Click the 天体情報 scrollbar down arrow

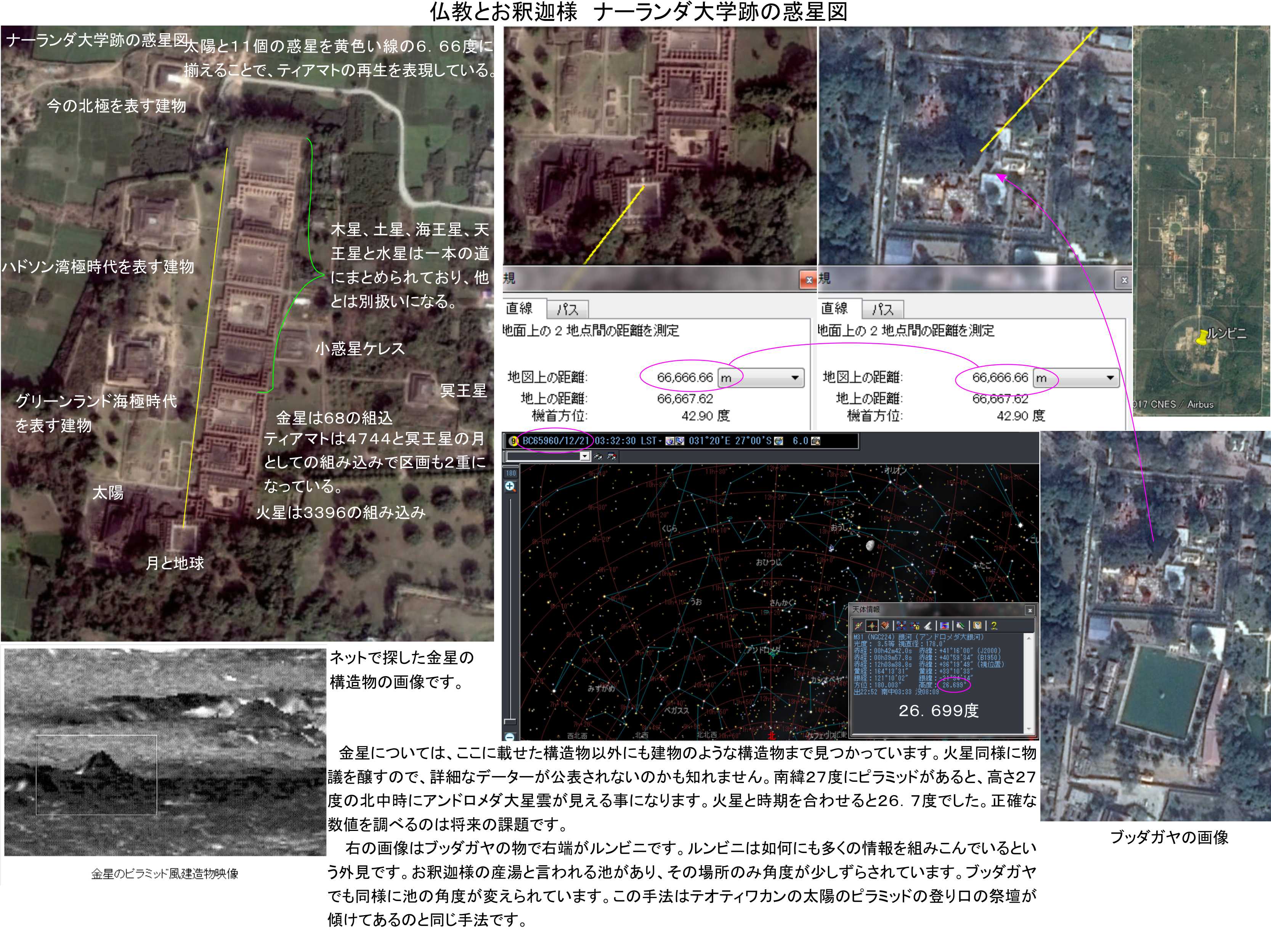[x=1029, y=729]
